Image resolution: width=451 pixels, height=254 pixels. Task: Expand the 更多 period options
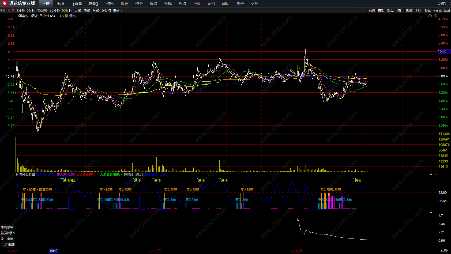pos(118,10)
